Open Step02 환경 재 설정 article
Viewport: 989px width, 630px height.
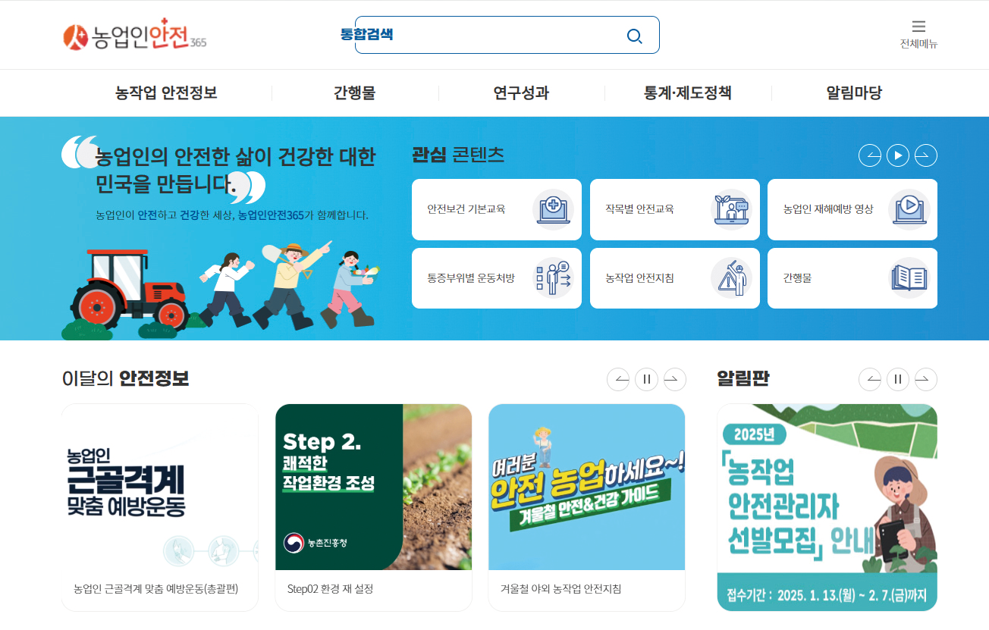[373, 507]
